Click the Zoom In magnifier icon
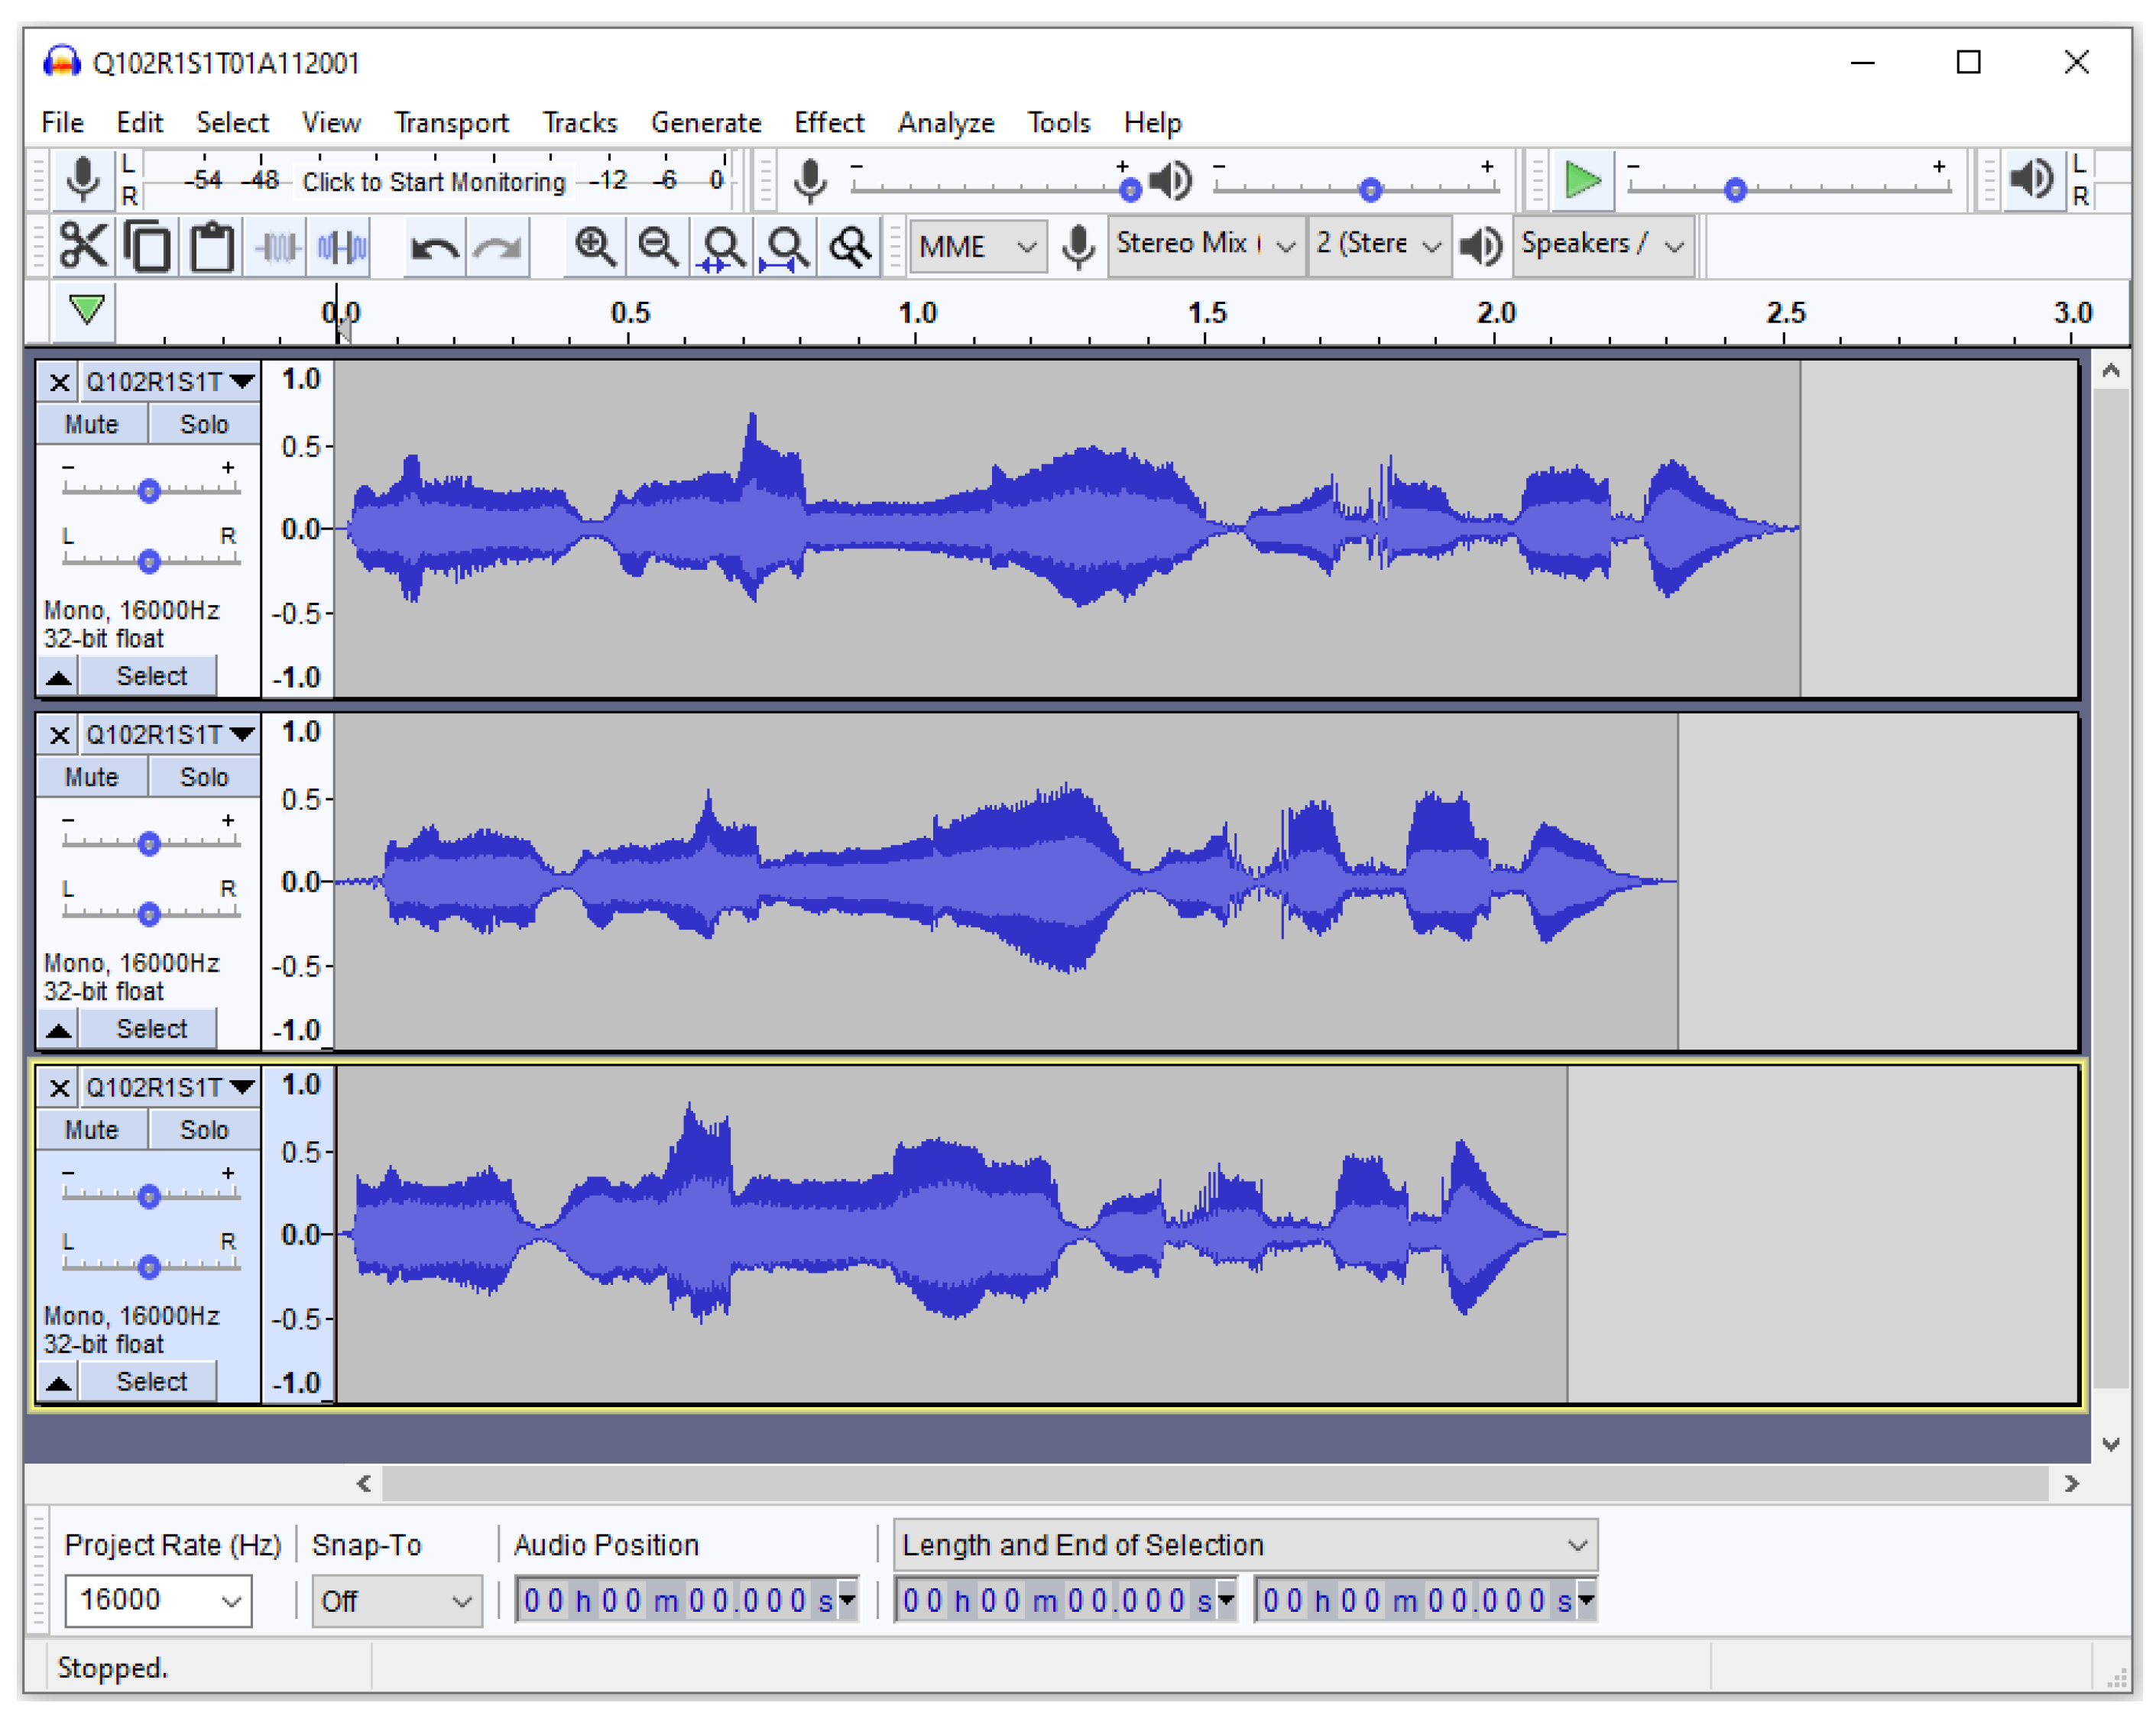 pos(595,246)
